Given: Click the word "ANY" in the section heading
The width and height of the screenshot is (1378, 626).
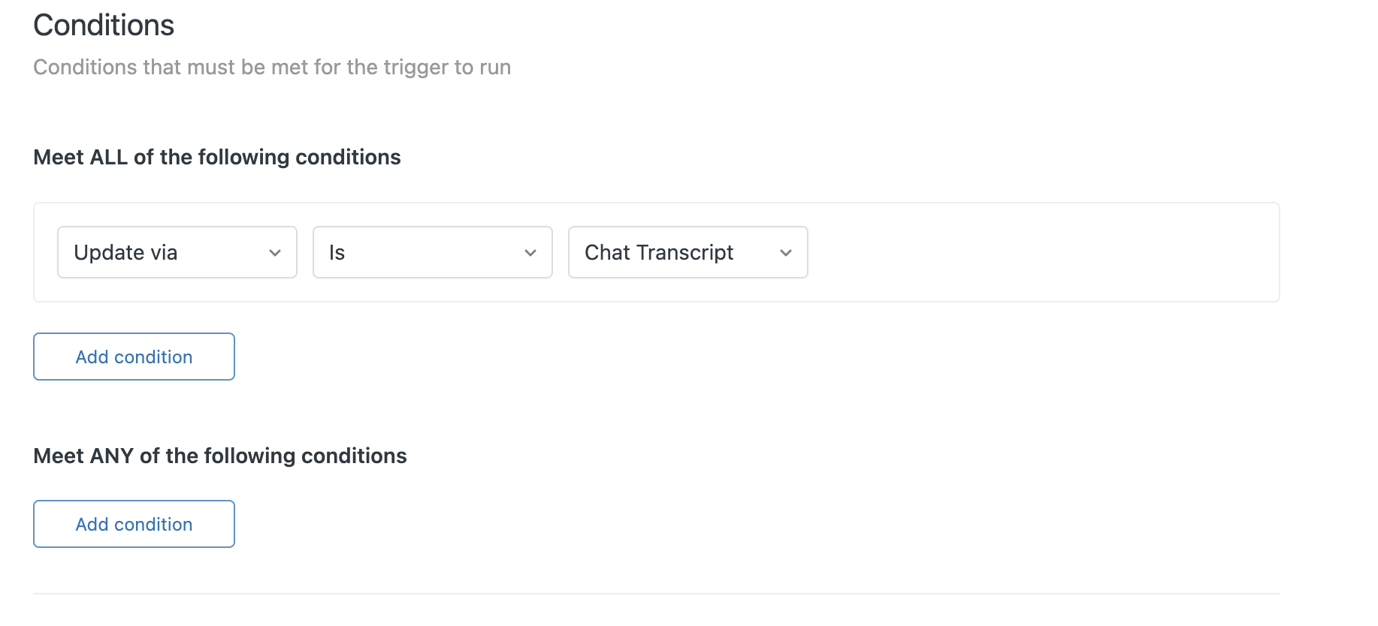Looking at the screenshot, I should (x=111, y=456).
